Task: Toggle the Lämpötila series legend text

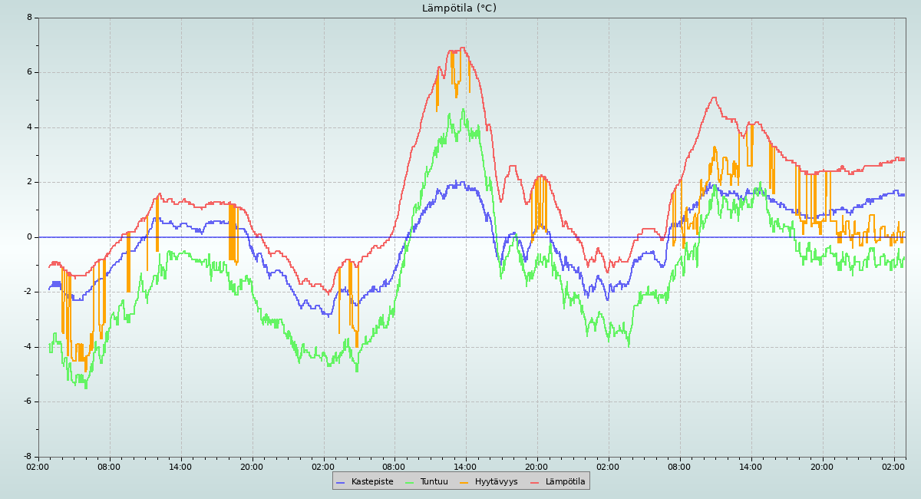Action: click(x=565, y=482)
